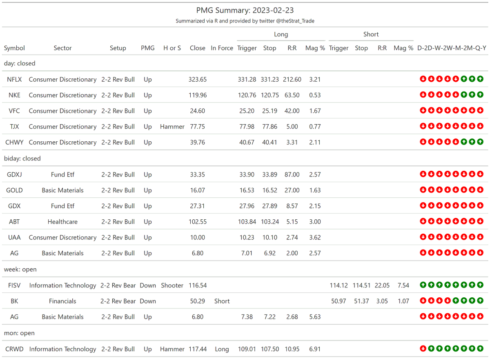The width and height of the screenshot is (490, 359).
Task: Click the red daily arrow in the NFLX row
Action: point(423,79)
